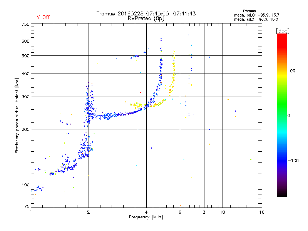This screenshot has height=231, width=308.
Task: Click the x-axis label '16'
Action: coord(262,212)
